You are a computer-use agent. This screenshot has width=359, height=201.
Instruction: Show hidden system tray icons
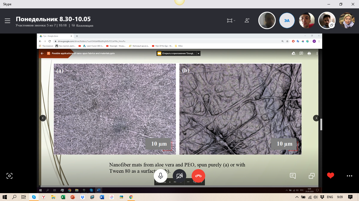(x=297, y=197)
